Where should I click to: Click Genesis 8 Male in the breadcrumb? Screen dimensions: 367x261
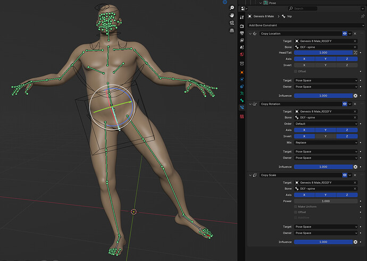263,16
